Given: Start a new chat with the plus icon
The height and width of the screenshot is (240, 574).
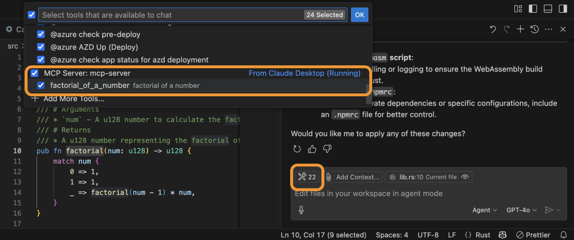Looking at the screenshot, I should pos(520,29).
